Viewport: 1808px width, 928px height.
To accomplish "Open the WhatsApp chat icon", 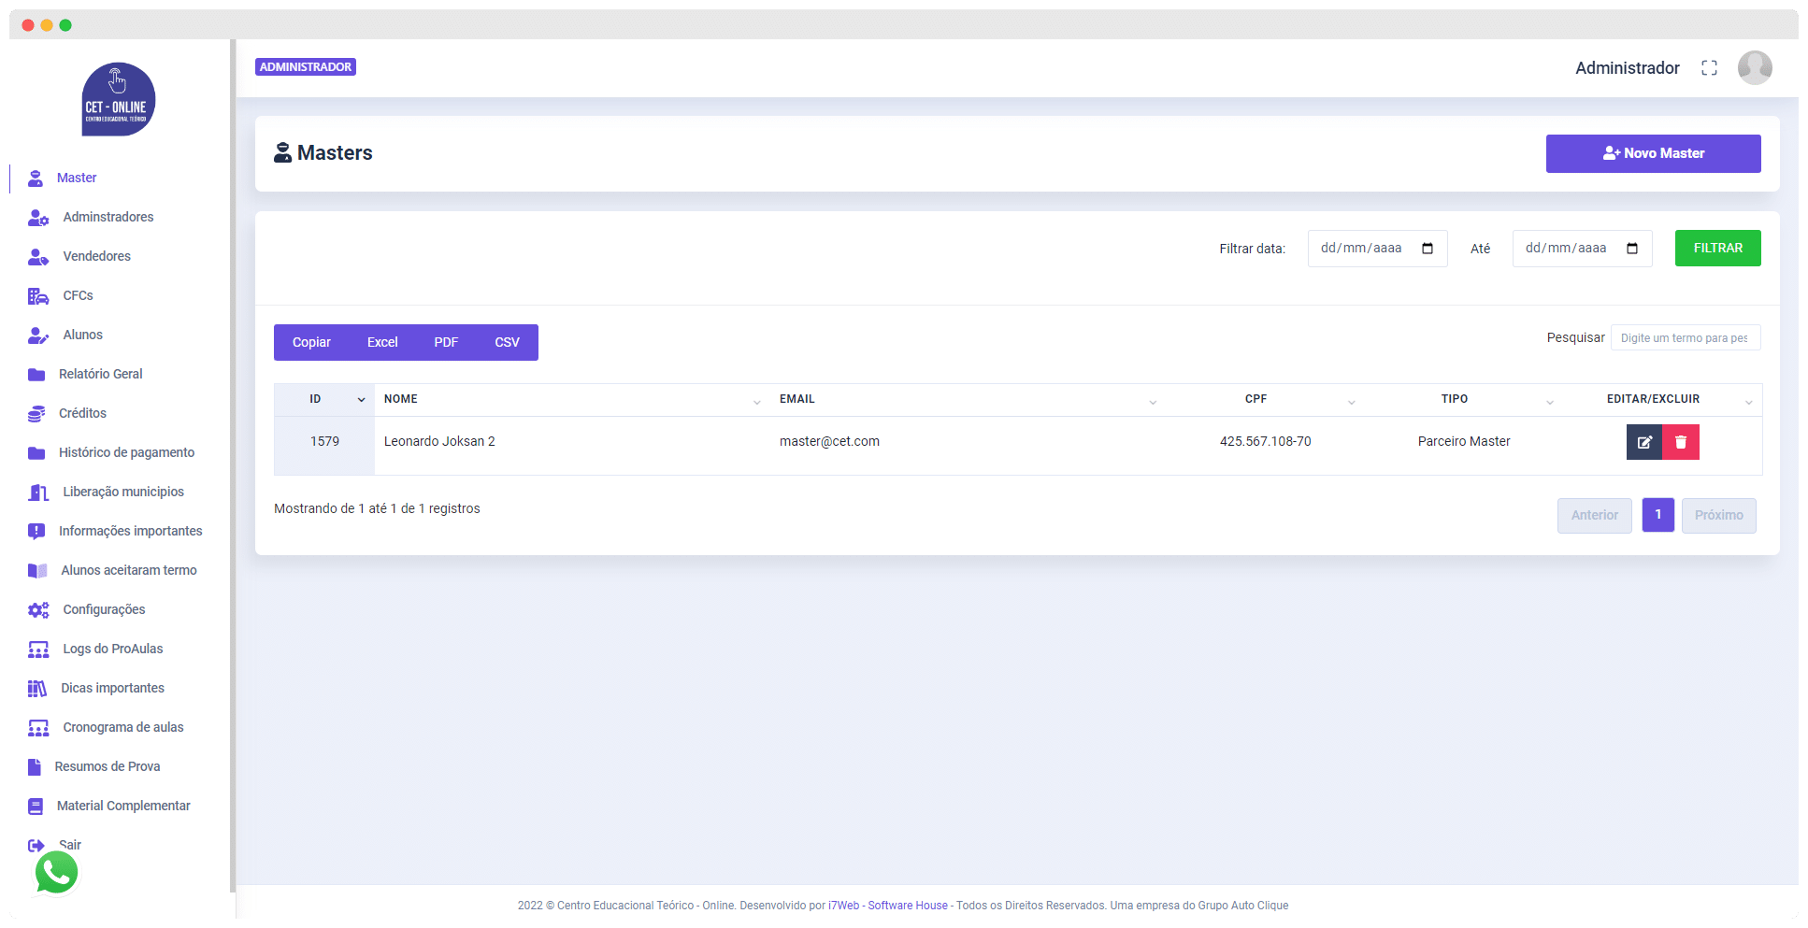I will click(56, 873).
